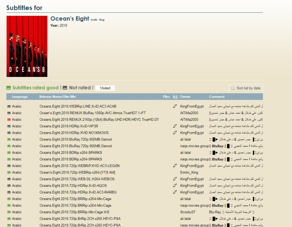The image size is (292, 227).
Task: Click hearing impaired icon on WEB-DL.H264-WEBiOS row
Action: click(175, 179)
